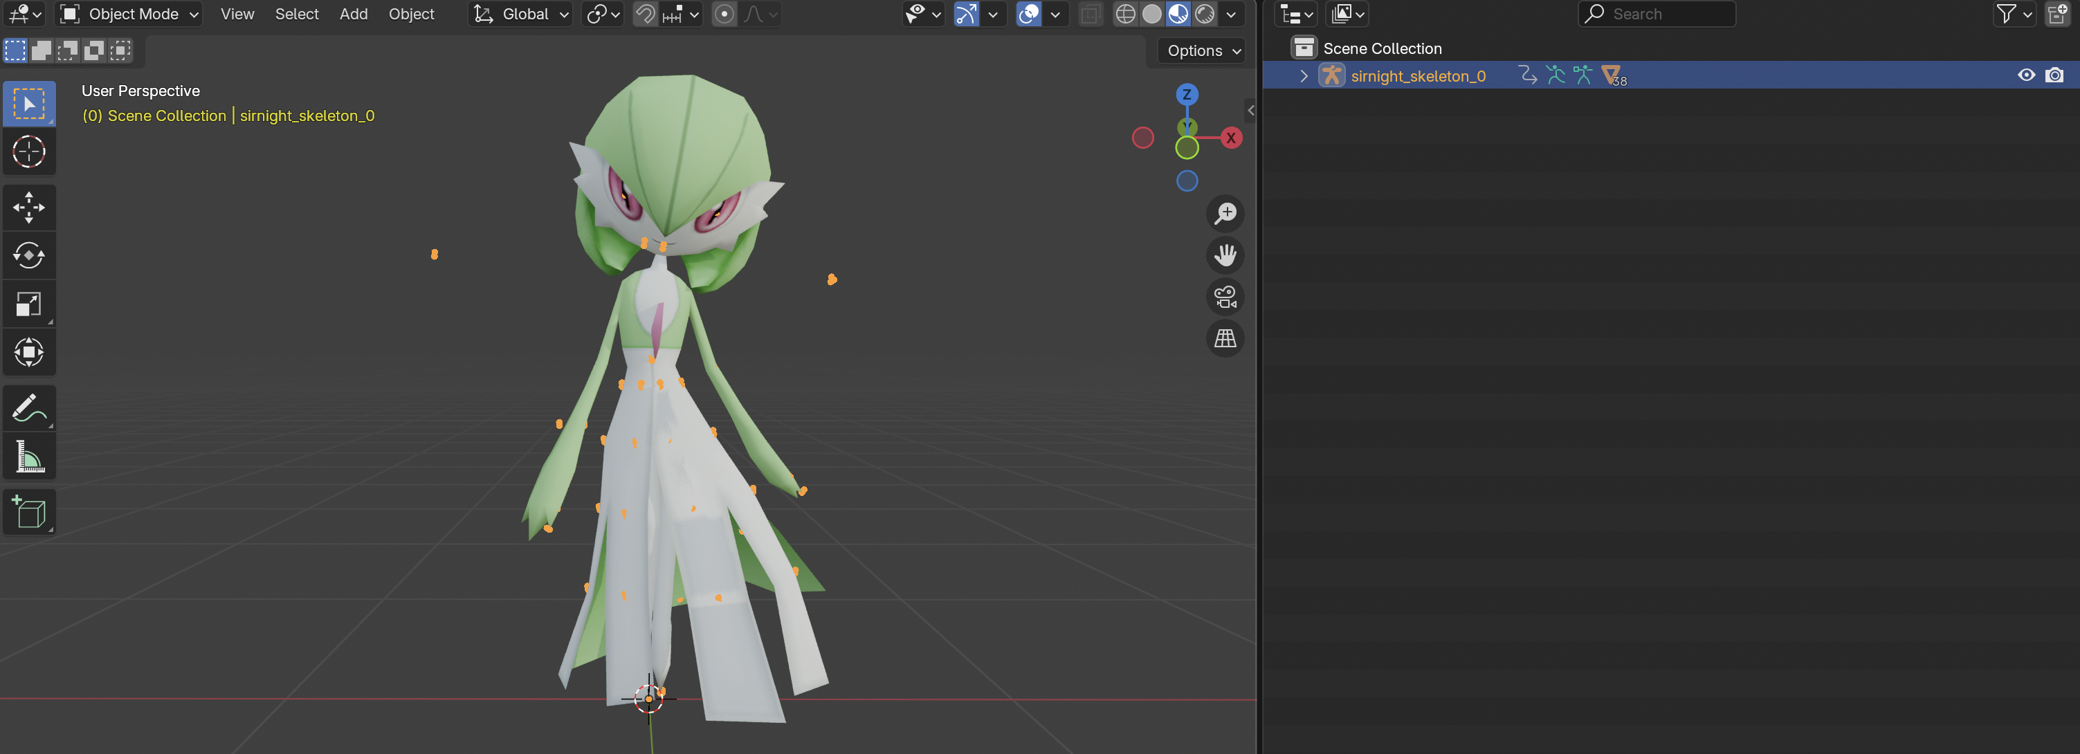Screen dimensions: 2080x754
Task: Select the Select Box tool
Action: coord(29,103)
